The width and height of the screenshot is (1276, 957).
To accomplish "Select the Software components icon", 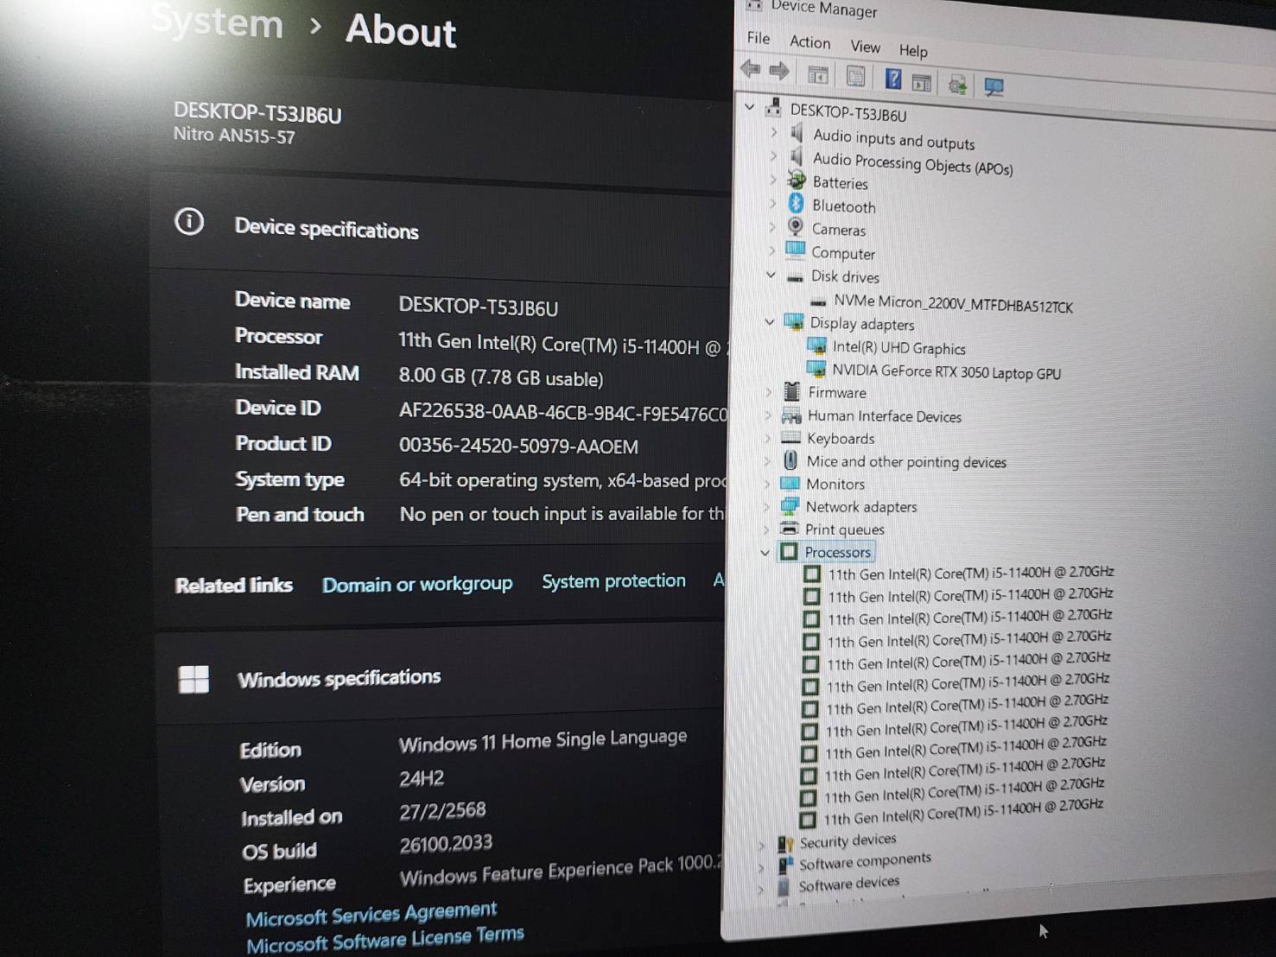I will pyautogui.click(x=784, y=865).
